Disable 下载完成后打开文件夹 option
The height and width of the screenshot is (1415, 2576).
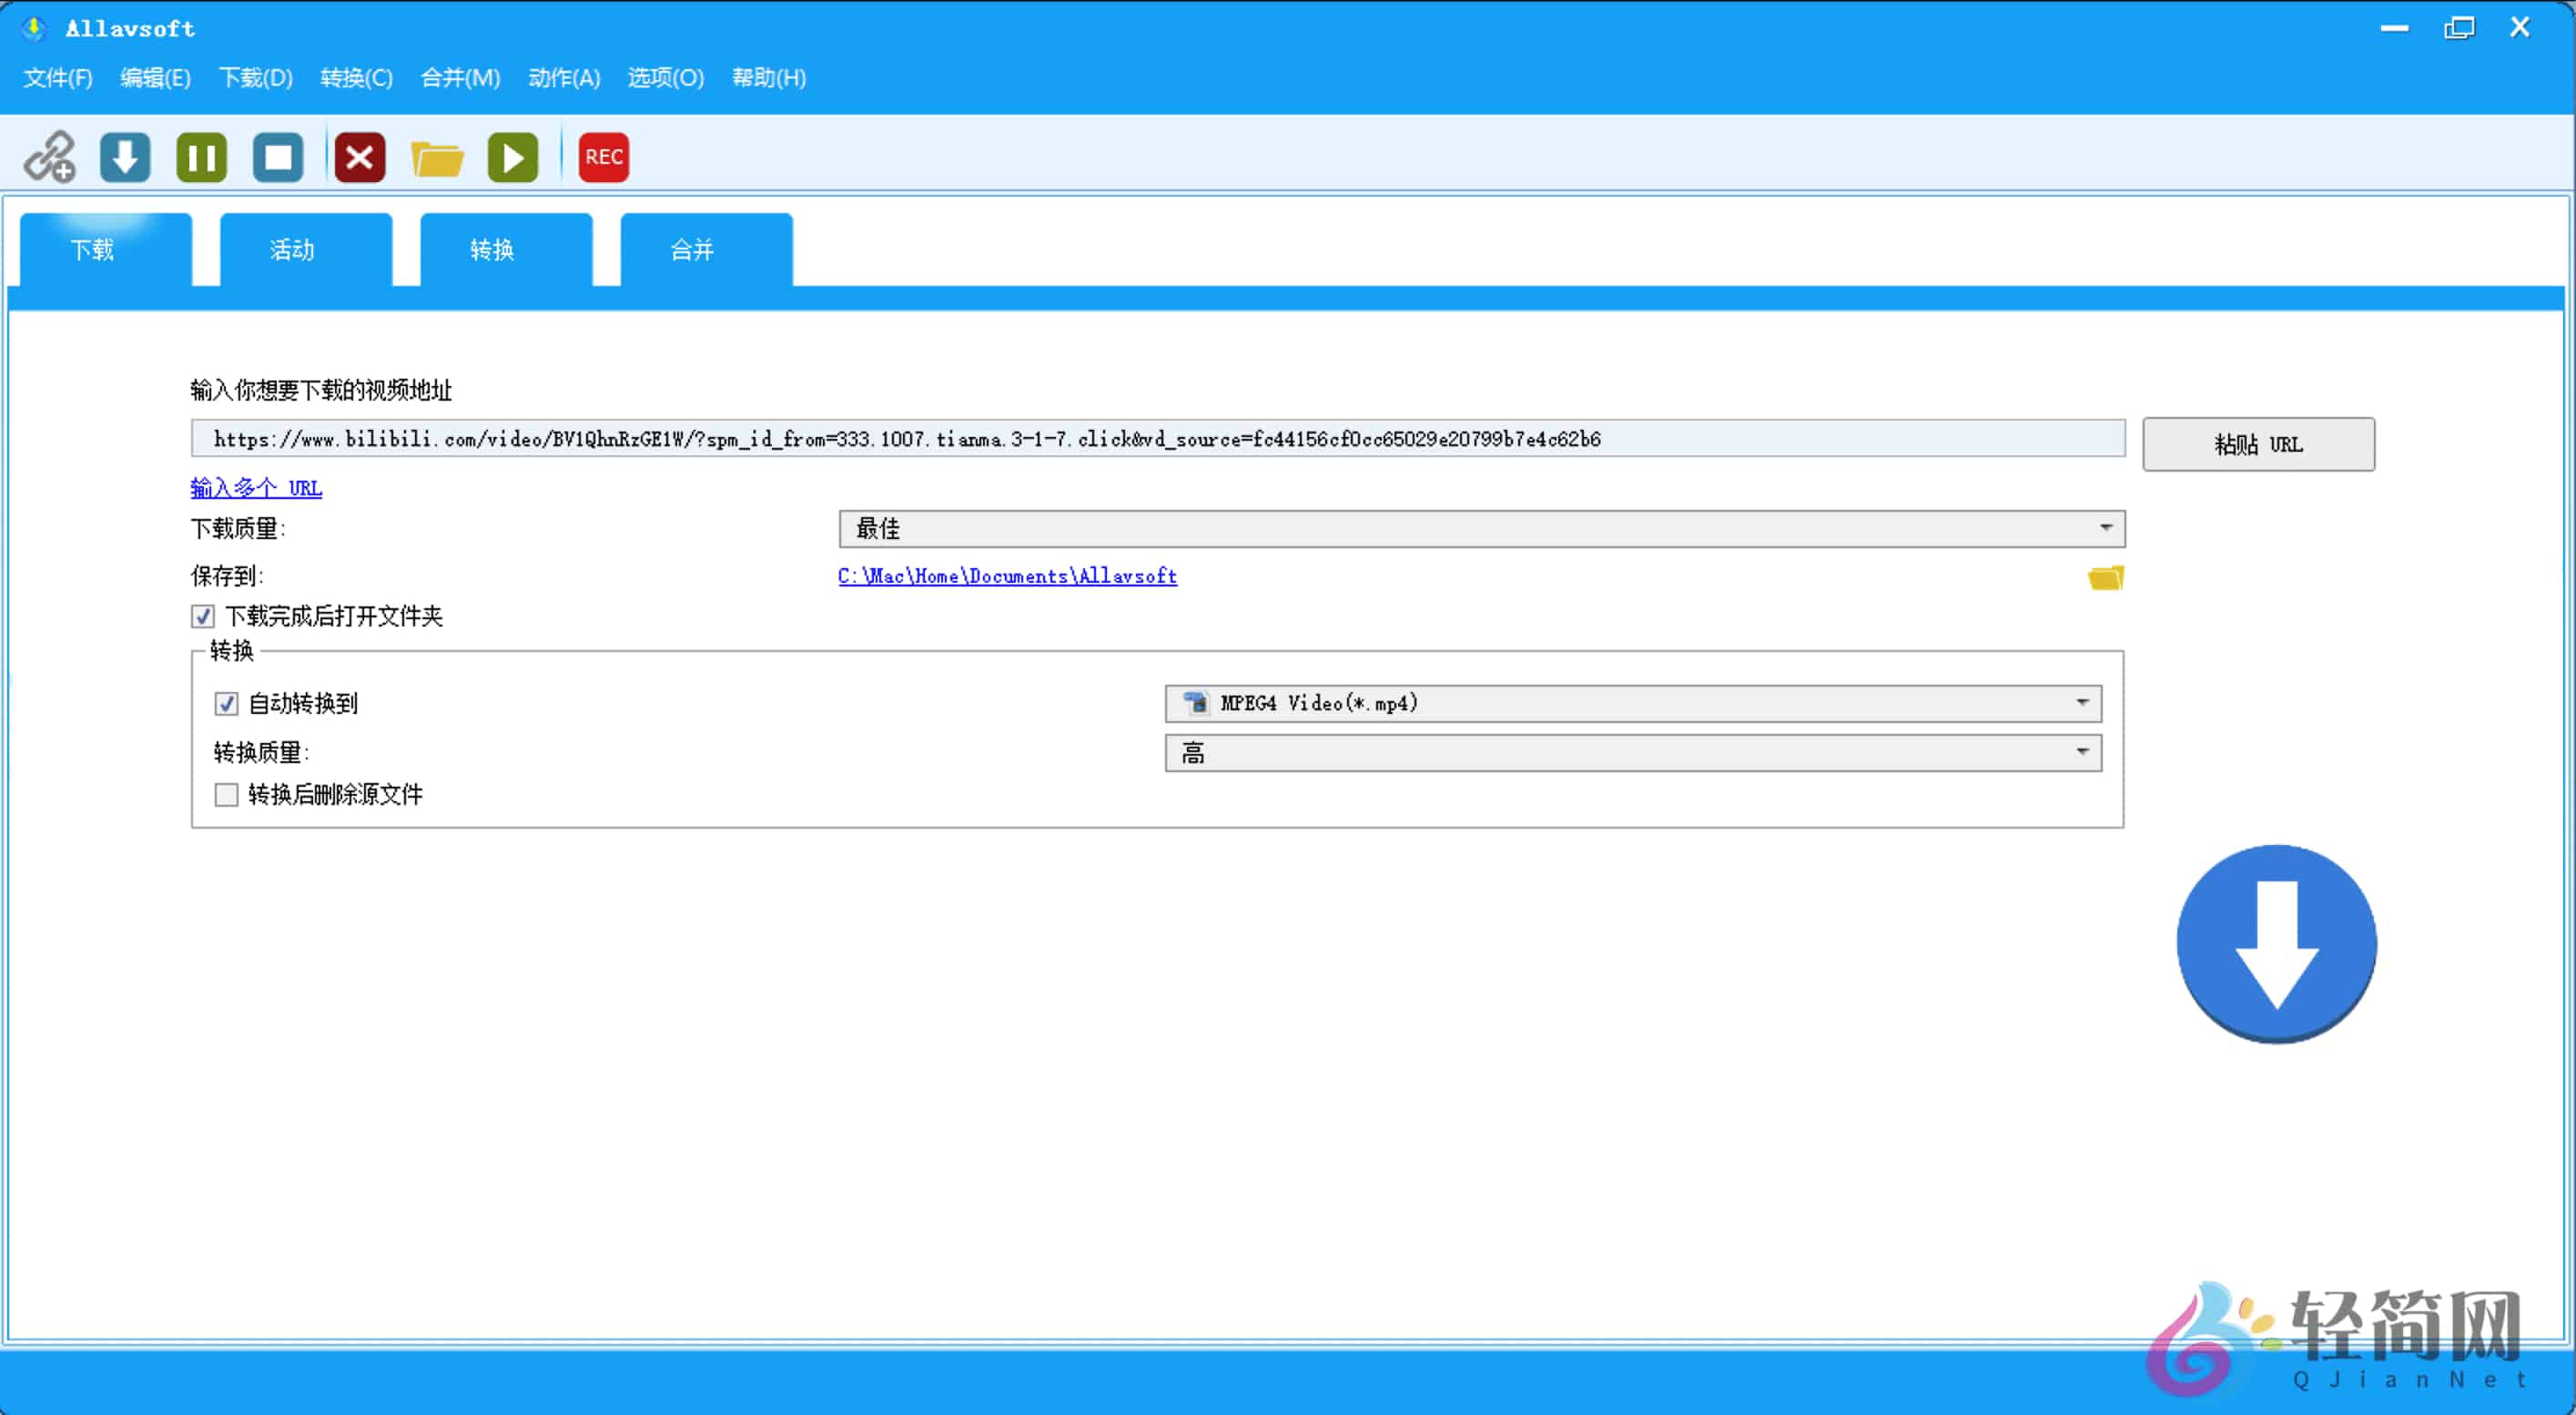(x=203, y=616)
